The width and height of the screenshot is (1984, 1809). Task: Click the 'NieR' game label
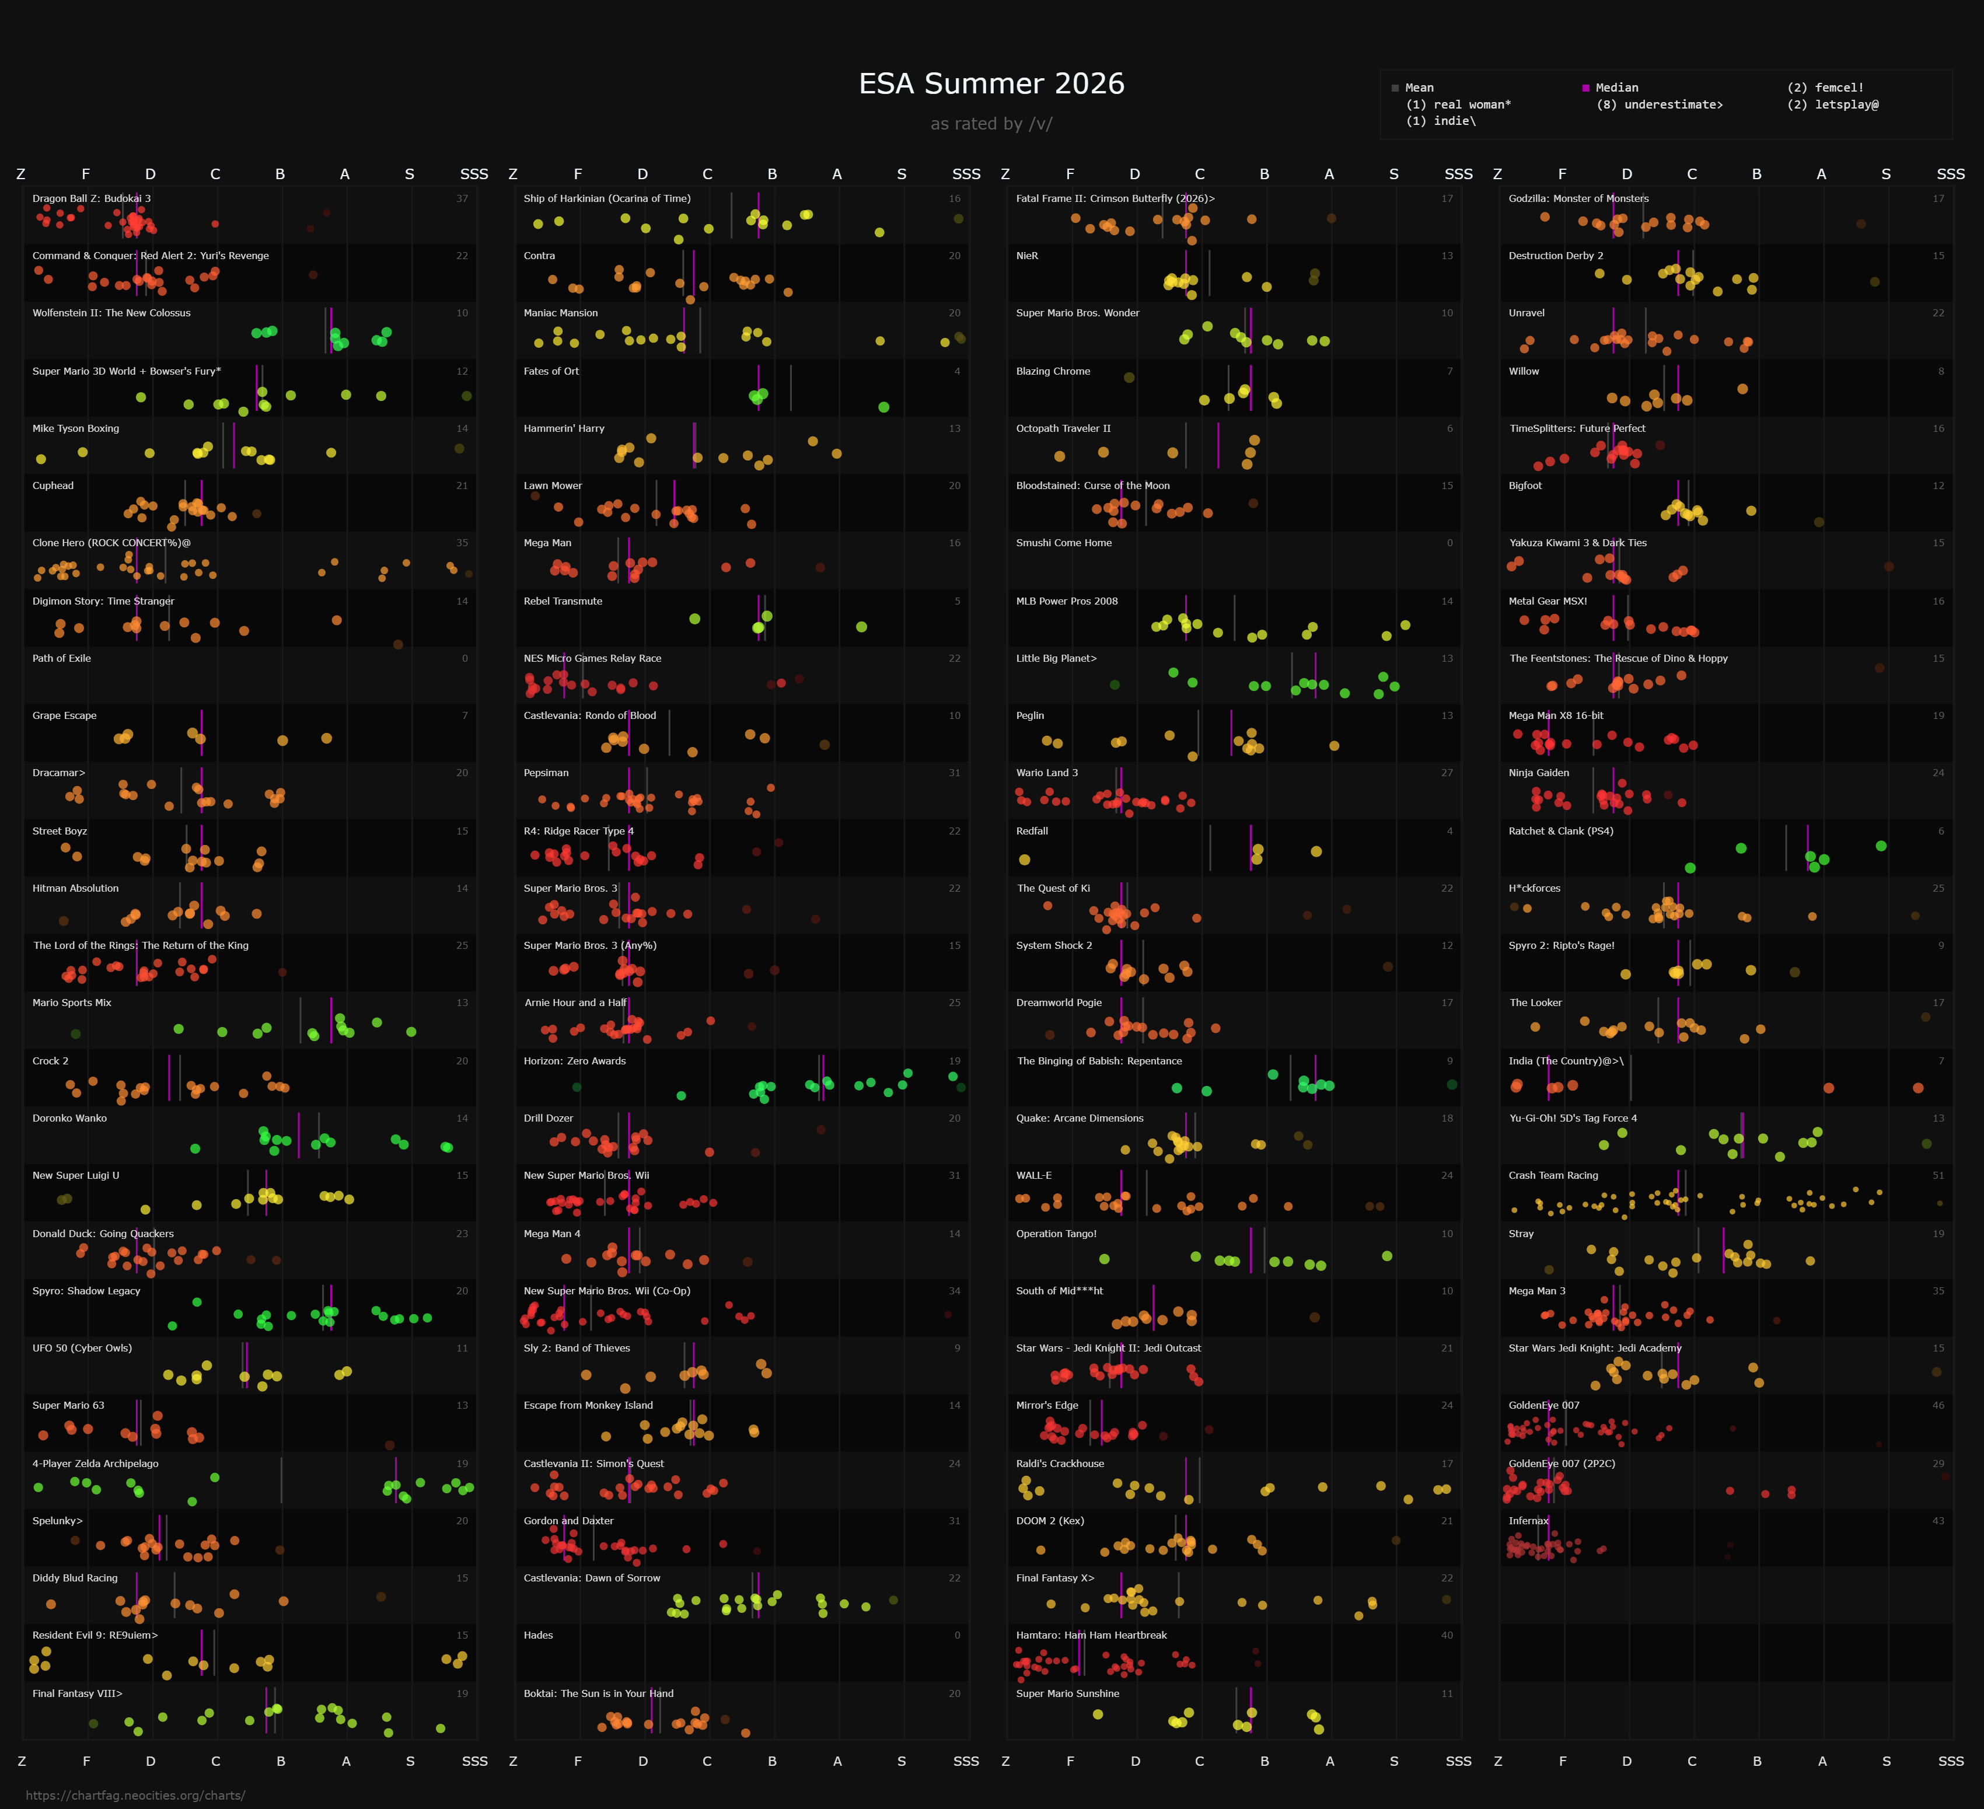(1028, 256)
